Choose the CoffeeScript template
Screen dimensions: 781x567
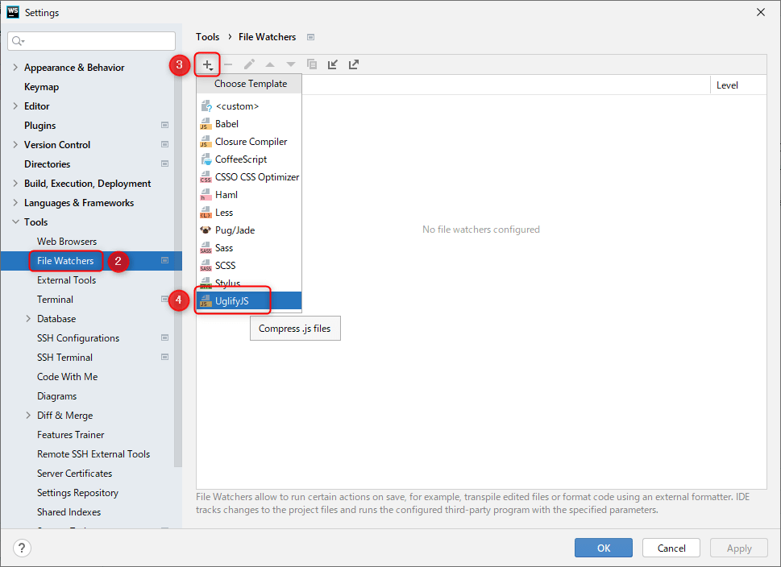(x=249, y=159)
